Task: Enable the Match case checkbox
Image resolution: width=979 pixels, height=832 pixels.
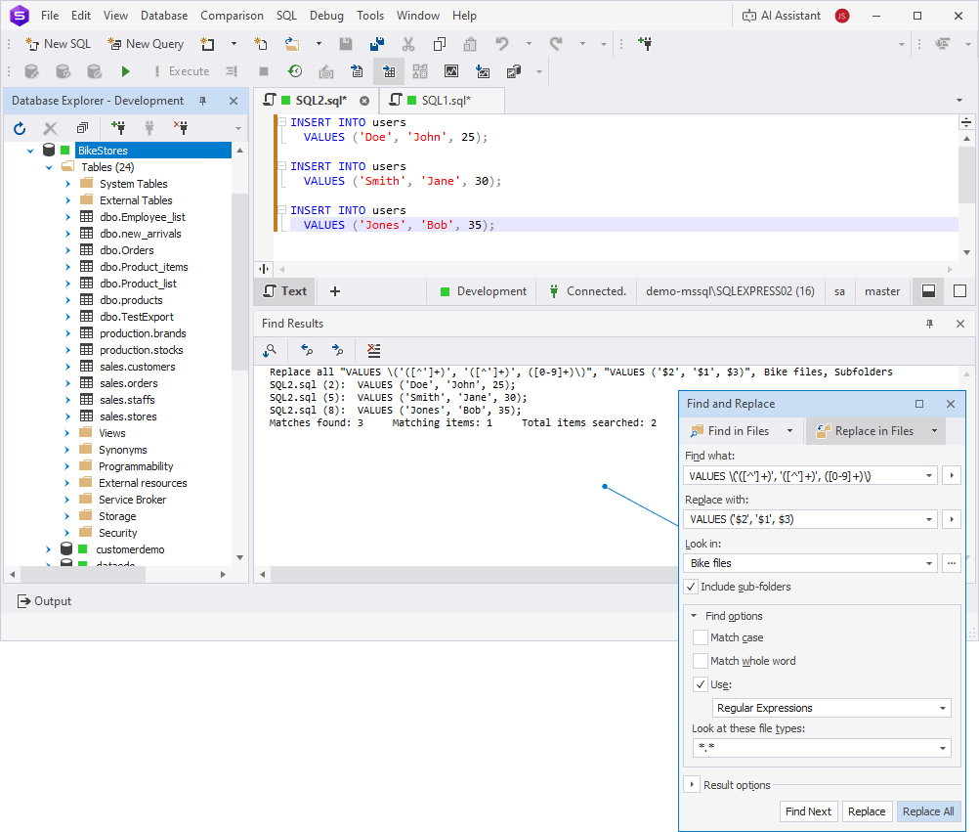Action: point(701,637)
